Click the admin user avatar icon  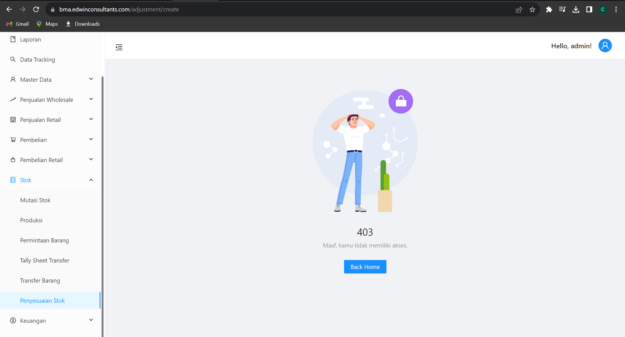pyautogui.click(x=605, y=45)
